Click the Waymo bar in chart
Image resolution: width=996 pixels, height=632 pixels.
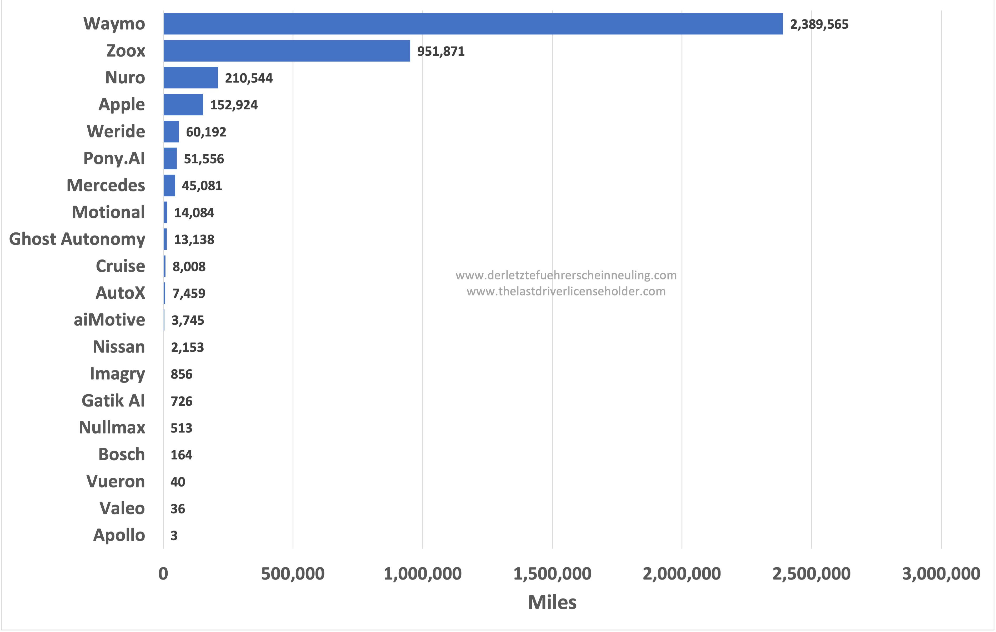[x=473, y=24]
